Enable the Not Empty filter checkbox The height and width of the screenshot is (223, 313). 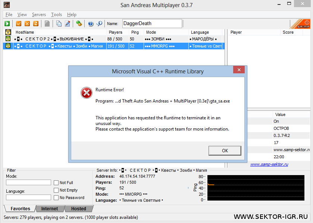pos(56,190)
